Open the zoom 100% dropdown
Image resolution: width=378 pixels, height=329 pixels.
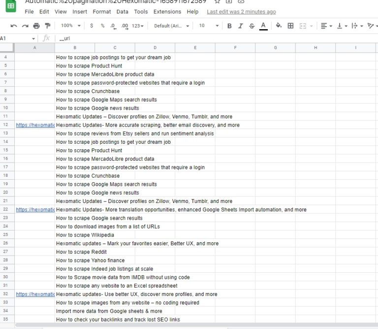pyautogui.click(x=69, y=26)
